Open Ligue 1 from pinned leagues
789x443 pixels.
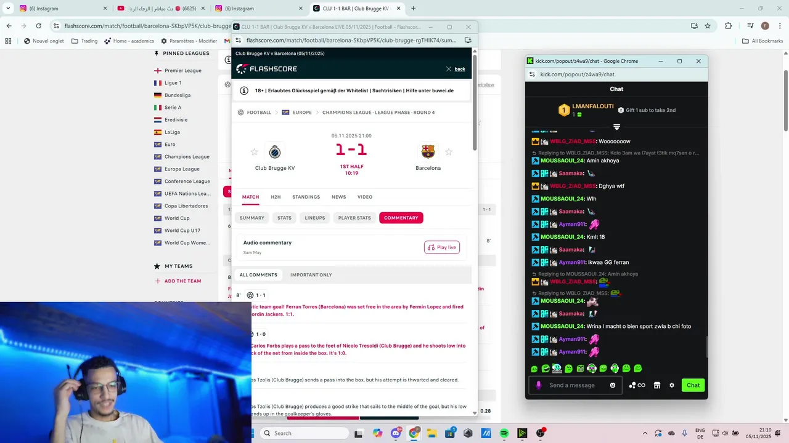pyautogui.click(x=173, y=83)
